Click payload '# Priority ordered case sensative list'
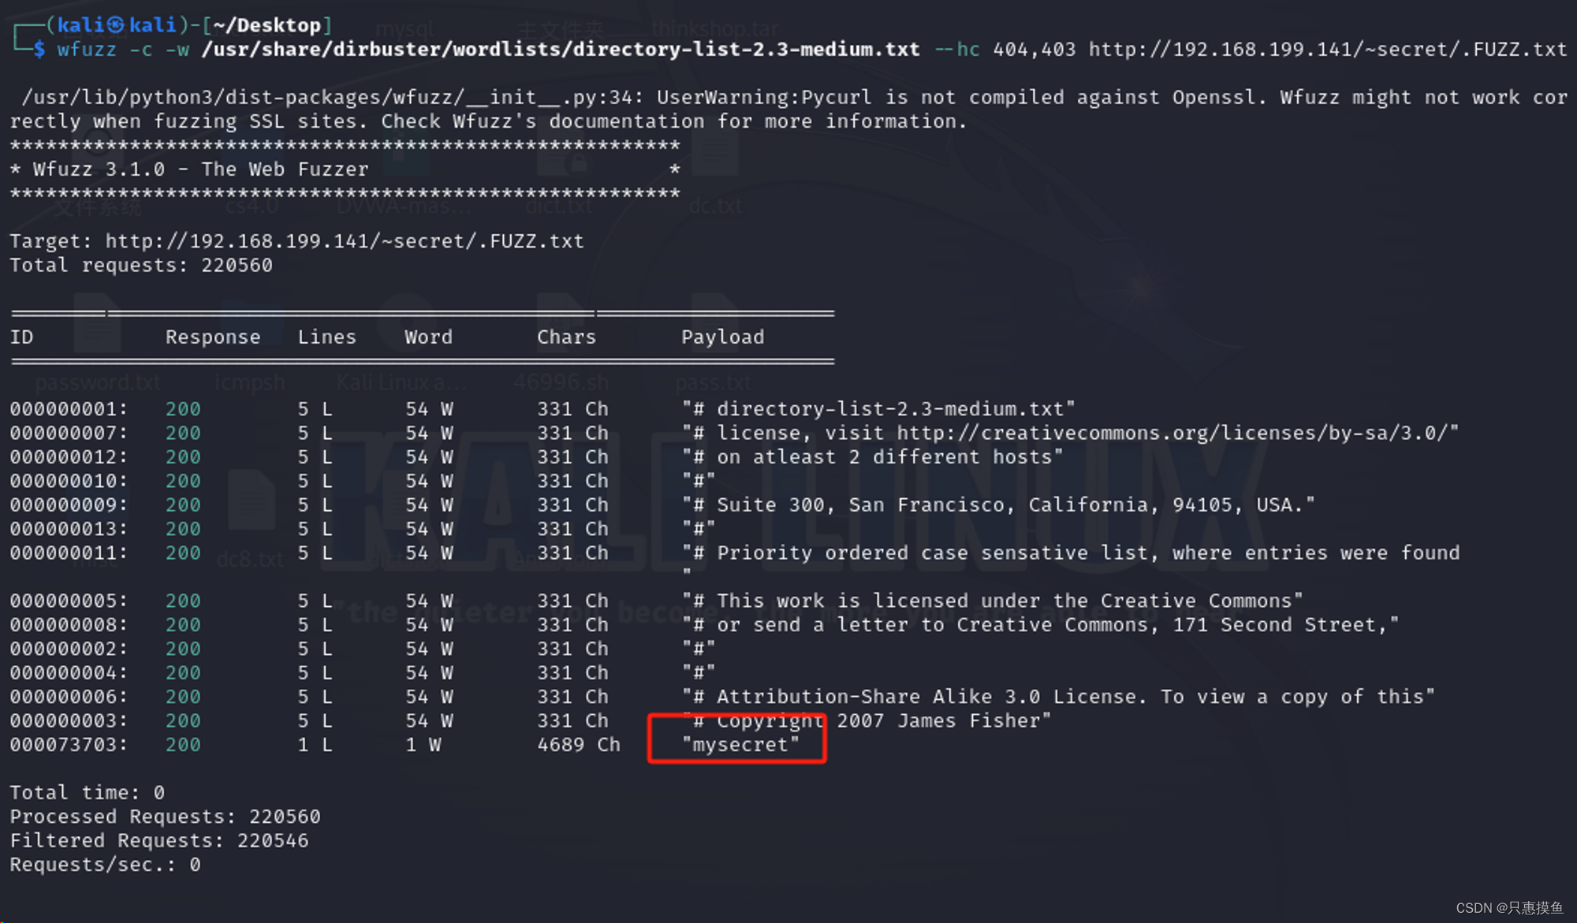 [x=1071, y=553]
